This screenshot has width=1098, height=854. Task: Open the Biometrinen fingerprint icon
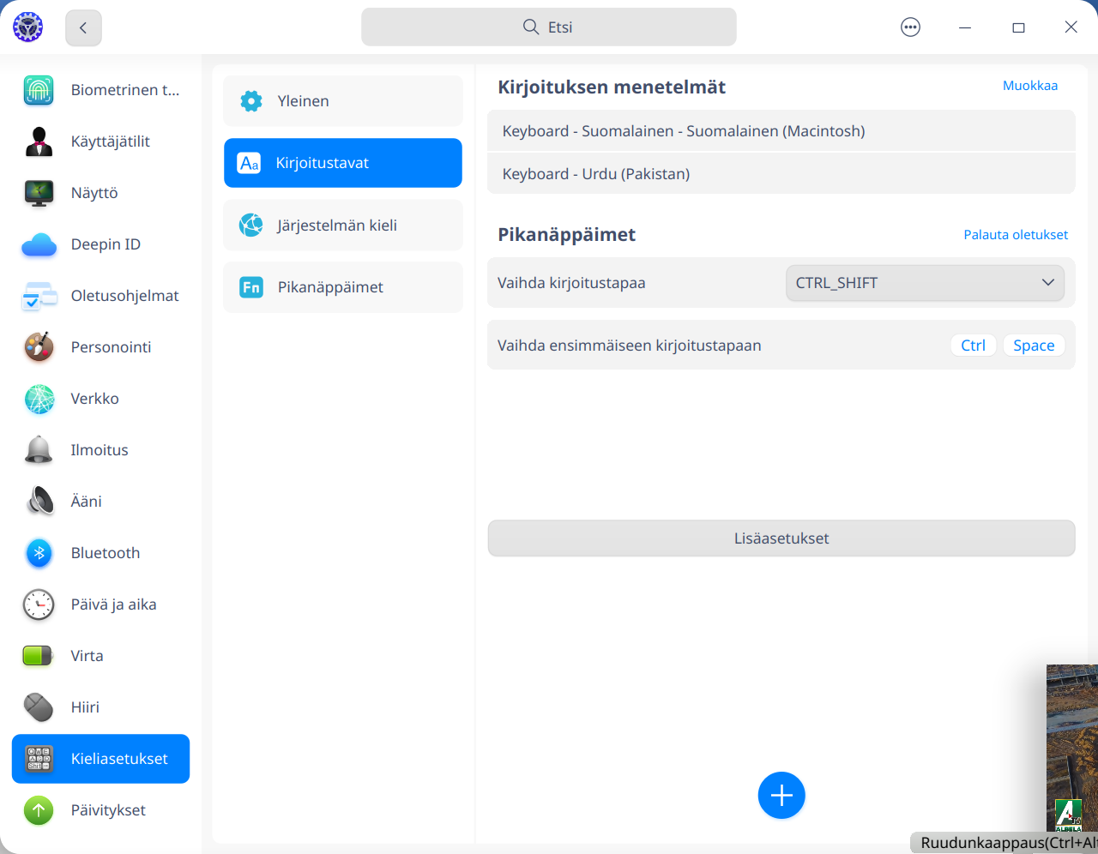coord(39,90)
